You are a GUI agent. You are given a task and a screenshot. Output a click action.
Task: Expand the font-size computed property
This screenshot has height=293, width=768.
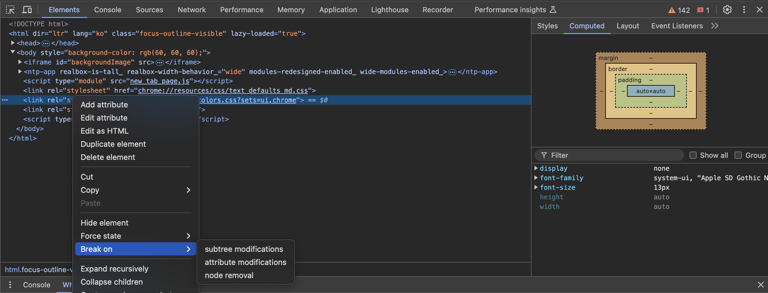pyautogui.click(x=536, y=187)
